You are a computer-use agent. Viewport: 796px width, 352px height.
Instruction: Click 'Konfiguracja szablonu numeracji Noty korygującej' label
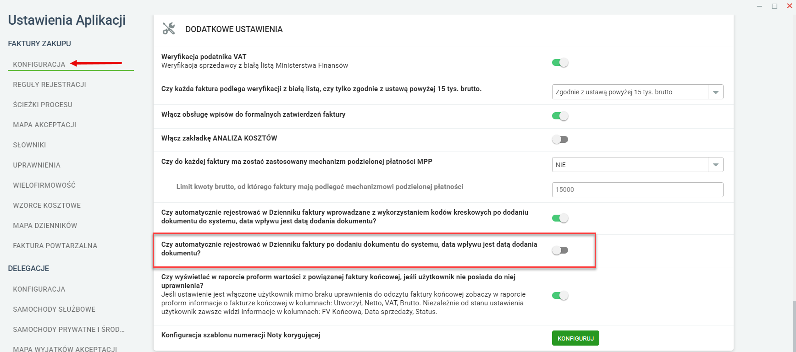click(x=241, y=335)
